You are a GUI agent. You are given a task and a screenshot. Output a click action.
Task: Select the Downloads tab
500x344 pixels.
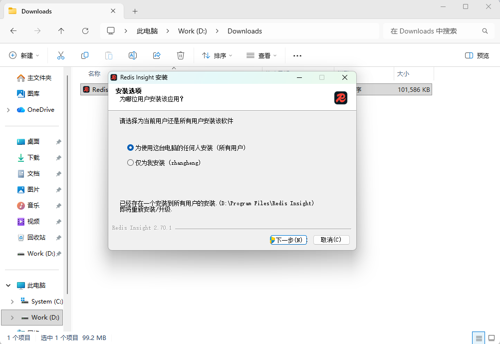point(64,11)
